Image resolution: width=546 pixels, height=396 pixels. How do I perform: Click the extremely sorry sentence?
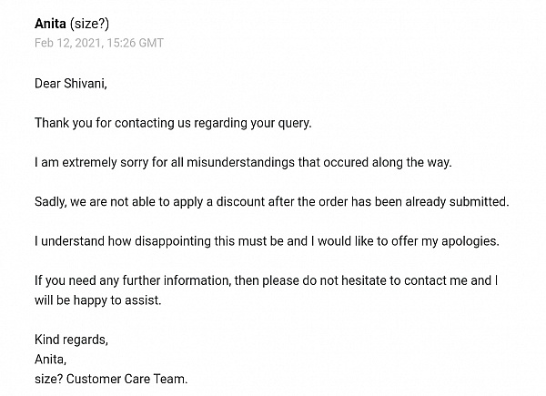point(243,162)
